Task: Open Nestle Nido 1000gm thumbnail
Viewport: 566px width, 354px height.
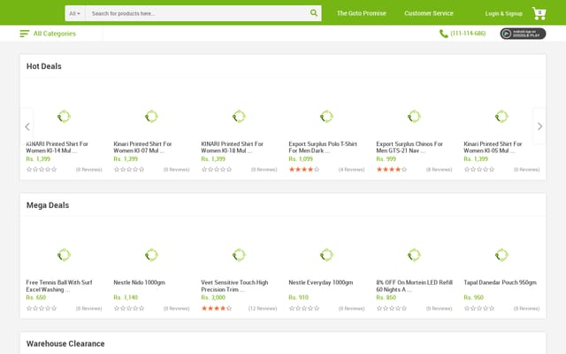Action: tap(151, 255)
